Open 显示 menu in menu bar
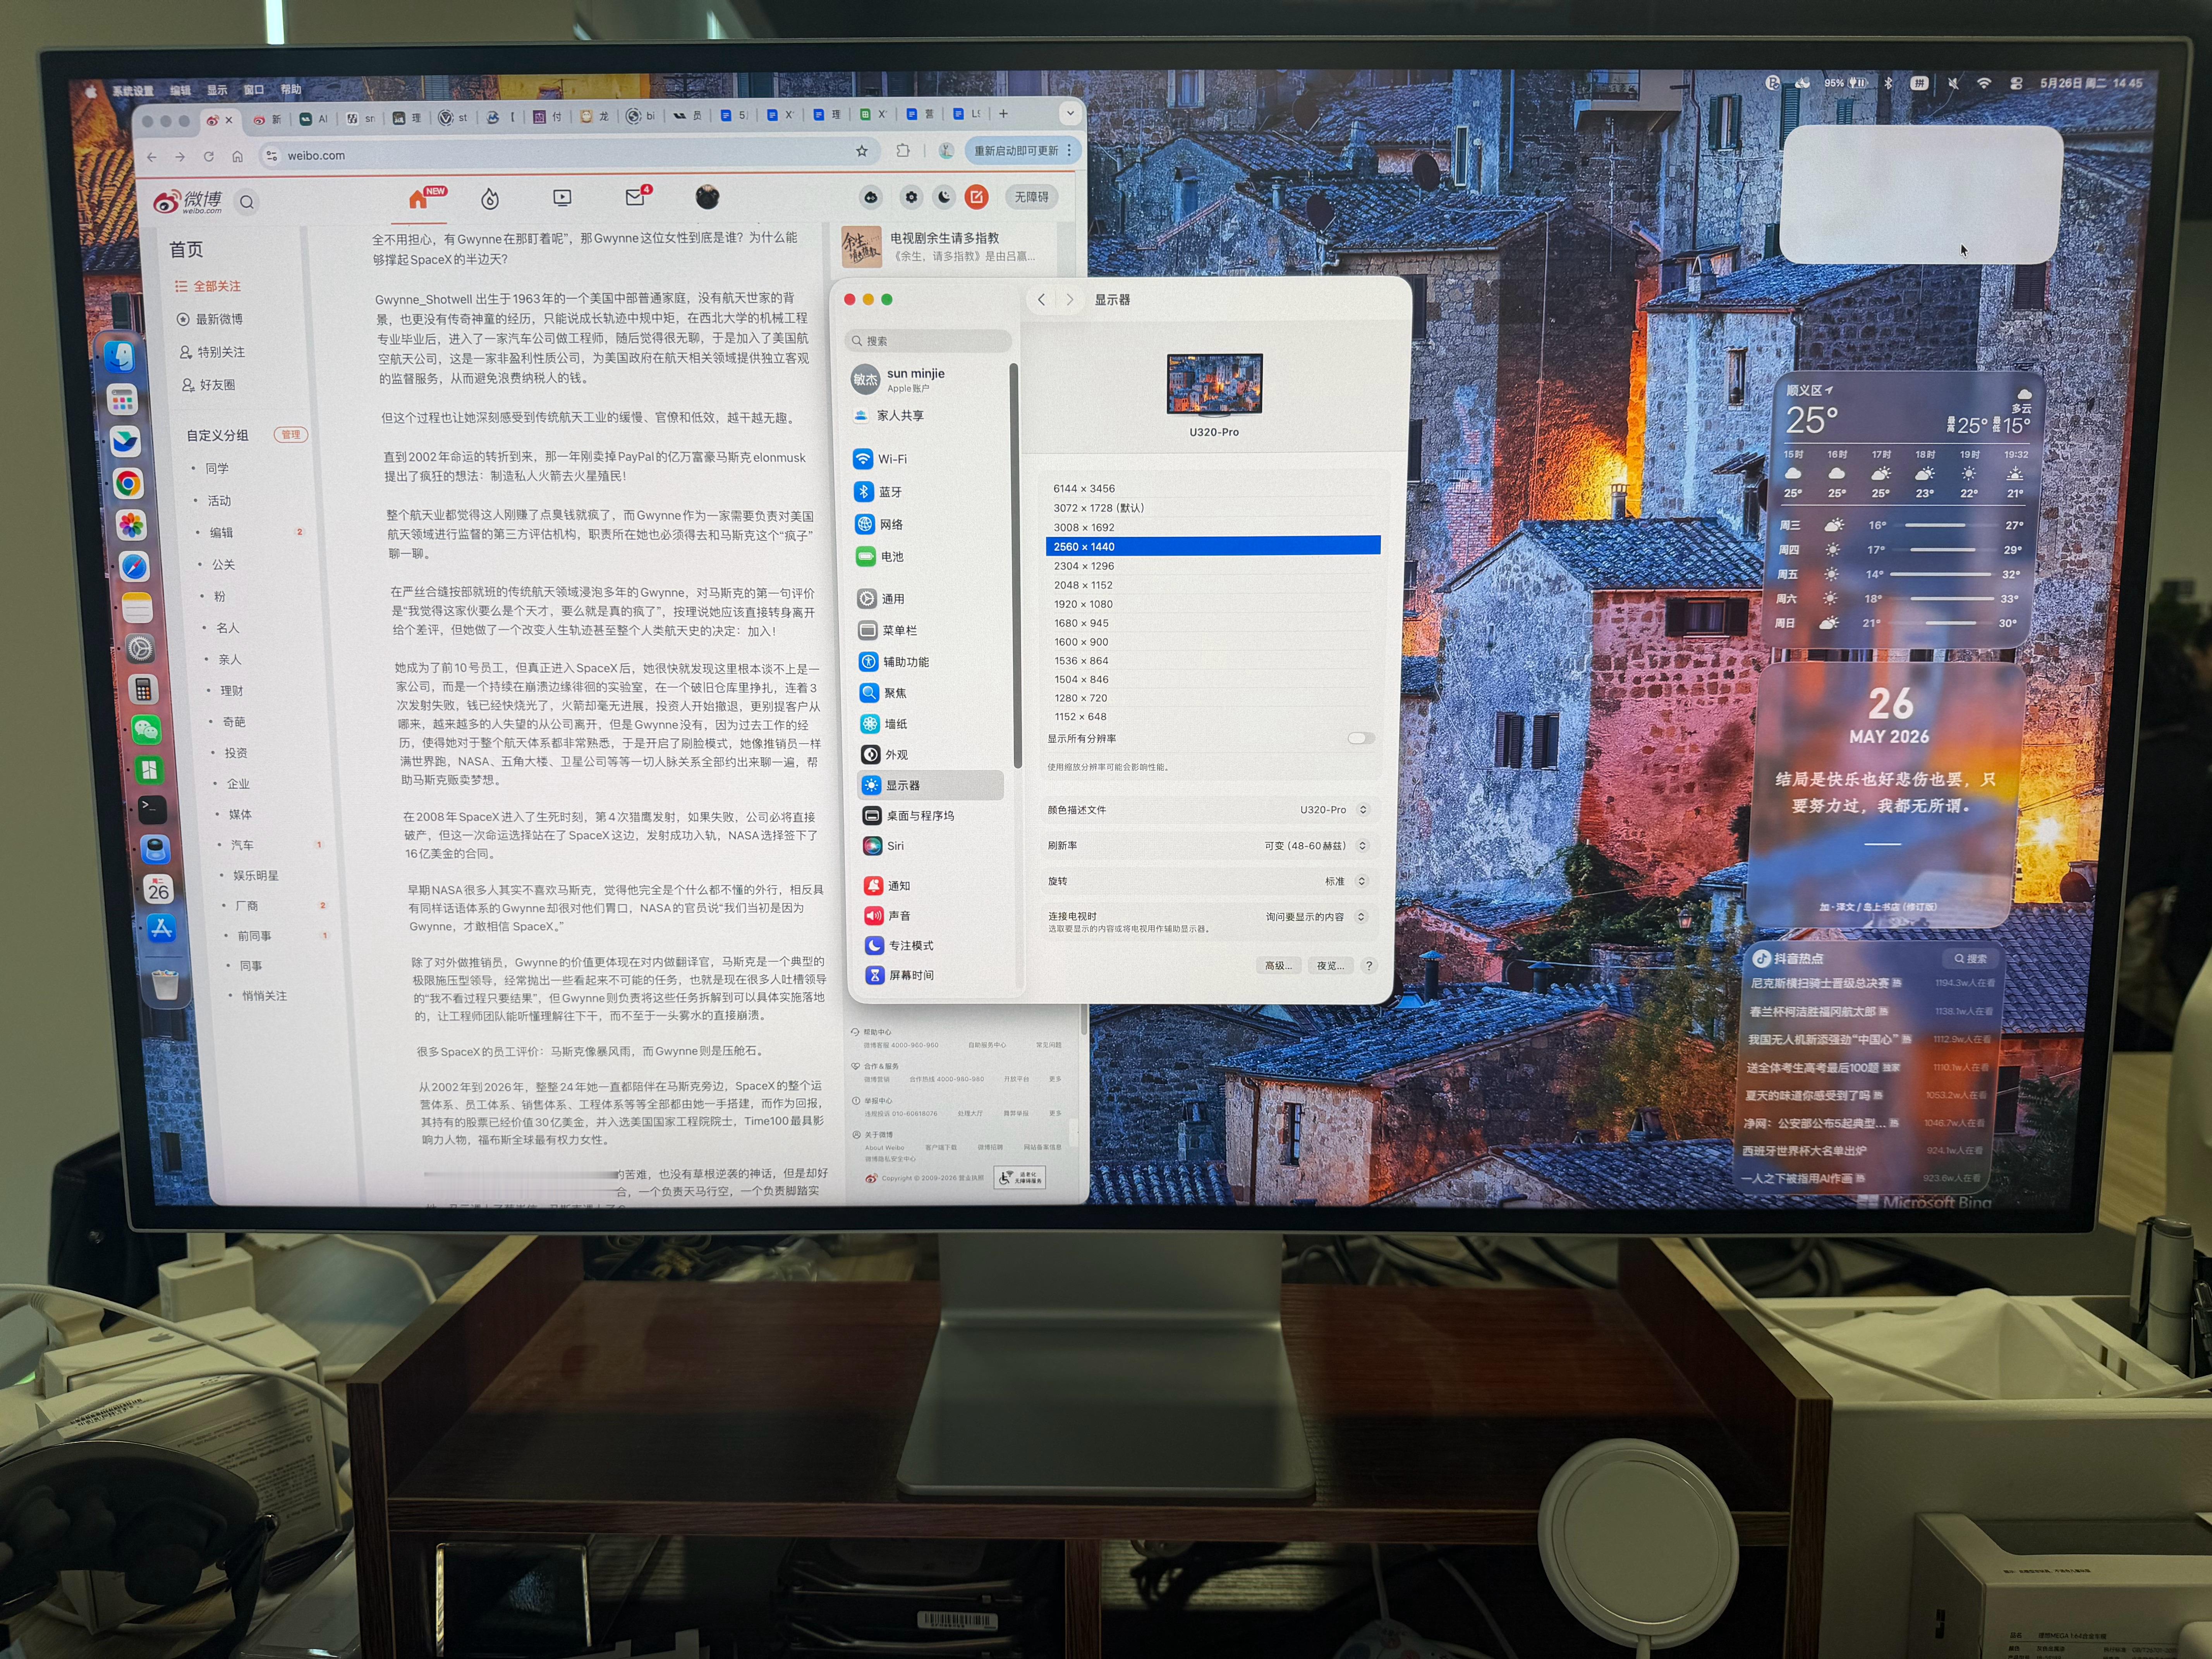 click(x=217, y=90)
